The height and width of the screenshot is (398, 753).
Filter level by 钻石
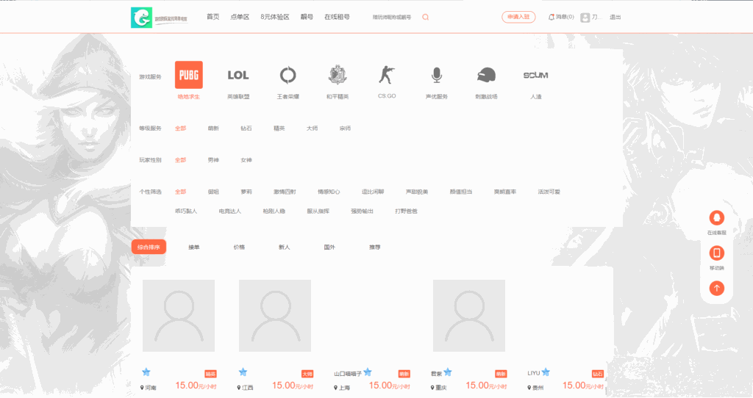[246, 129]
